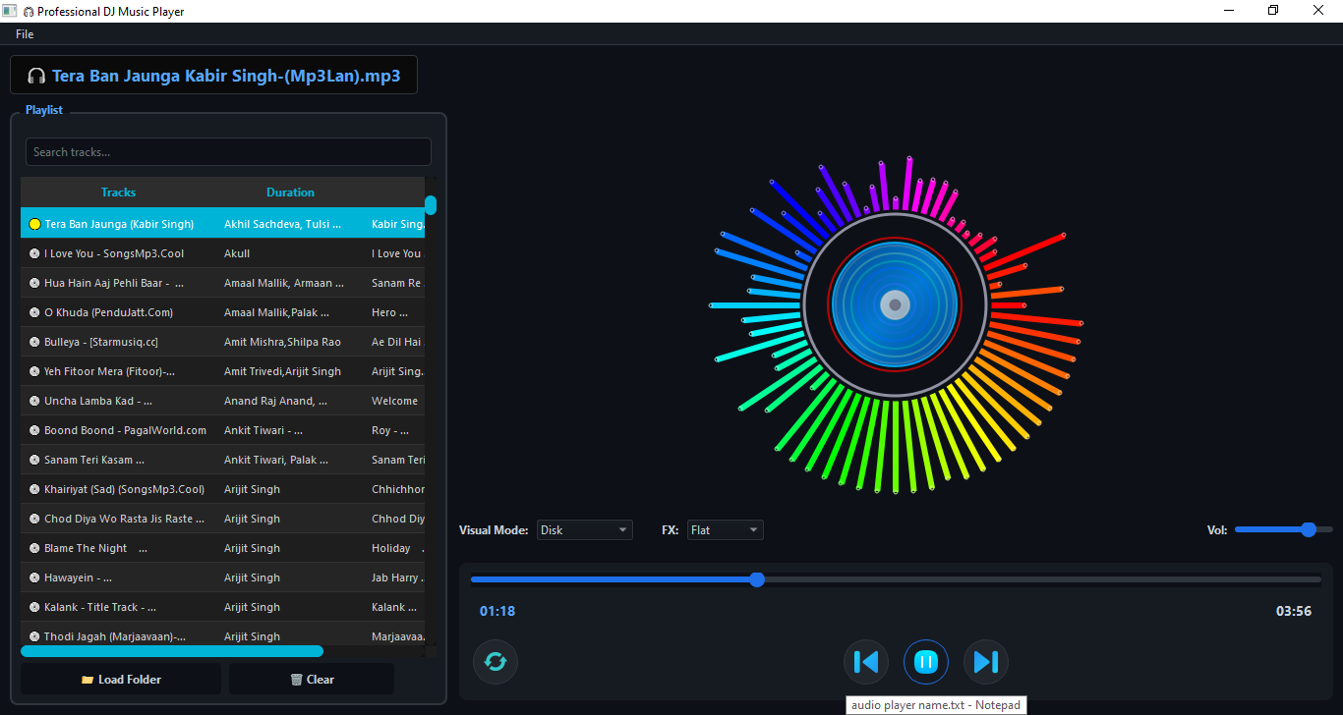Click the Load Folder button
The width and height of the screenshot is (1343, 715).
tap(121, 679)
